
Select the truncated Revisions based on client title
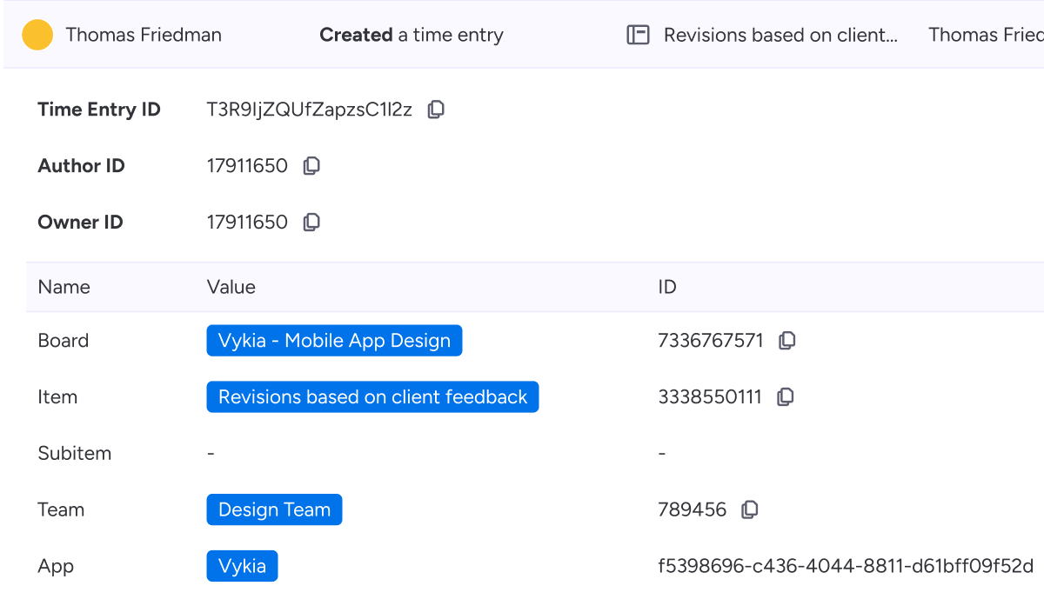781,35
